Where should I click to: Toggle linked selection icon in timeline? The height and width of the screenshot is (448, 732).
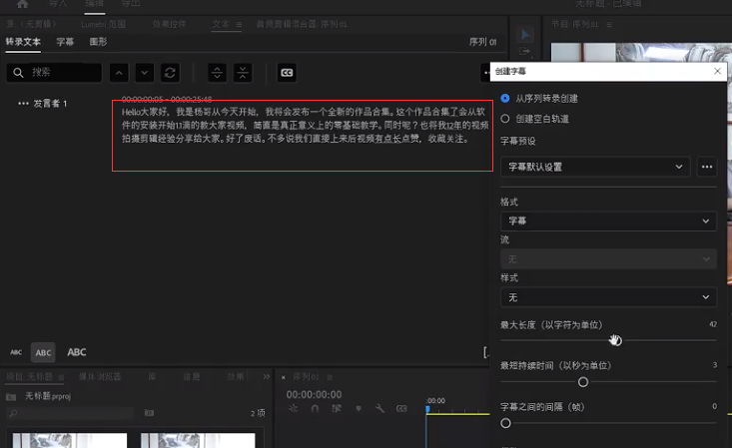337,408
